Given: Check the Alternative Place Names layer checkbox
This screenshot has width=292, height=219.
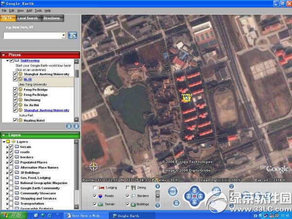Looking at the screenshot, I should coord(11,167).
